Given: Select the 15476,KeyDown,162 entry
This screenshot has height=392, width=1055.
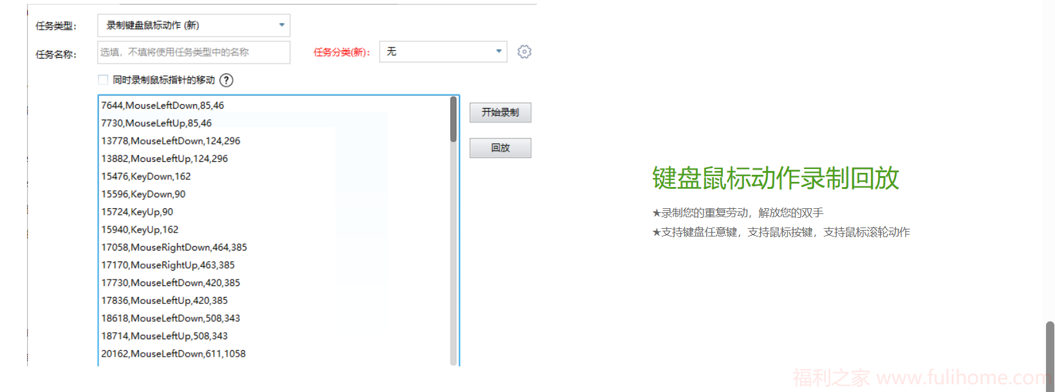Looking at the screenshot, I should pos(146,177).
